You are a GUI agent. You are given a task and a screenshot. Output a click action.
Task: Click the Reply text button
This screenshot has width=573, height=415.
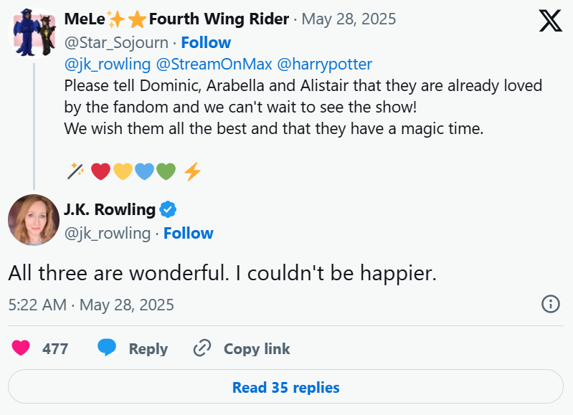tap(148, 349)
